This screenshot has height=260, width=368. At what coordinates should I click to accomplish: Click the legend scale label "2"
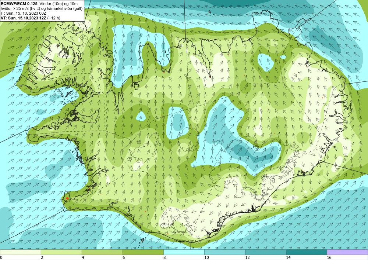(42, 258)
